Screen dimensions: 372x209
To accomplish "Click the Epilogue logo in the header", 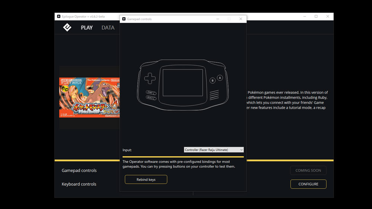I will (67, 27).
